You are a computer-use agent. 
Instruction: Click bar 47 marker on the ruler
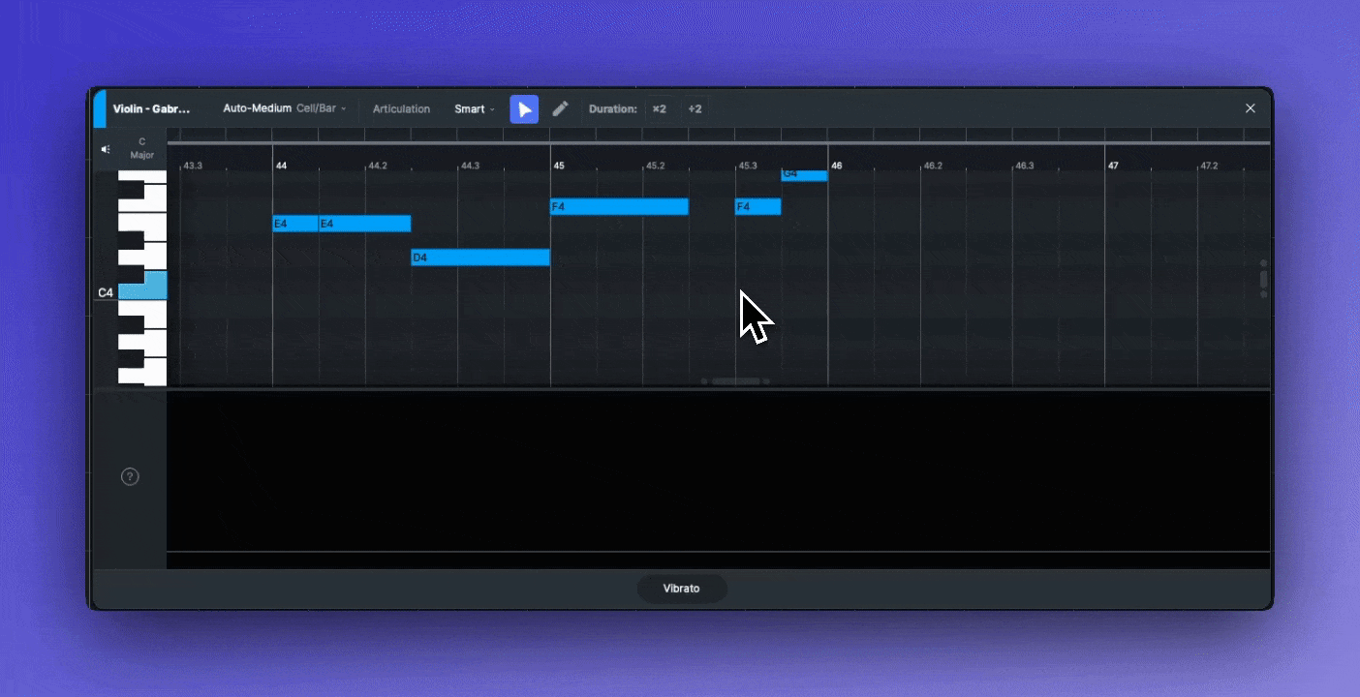1113,166
